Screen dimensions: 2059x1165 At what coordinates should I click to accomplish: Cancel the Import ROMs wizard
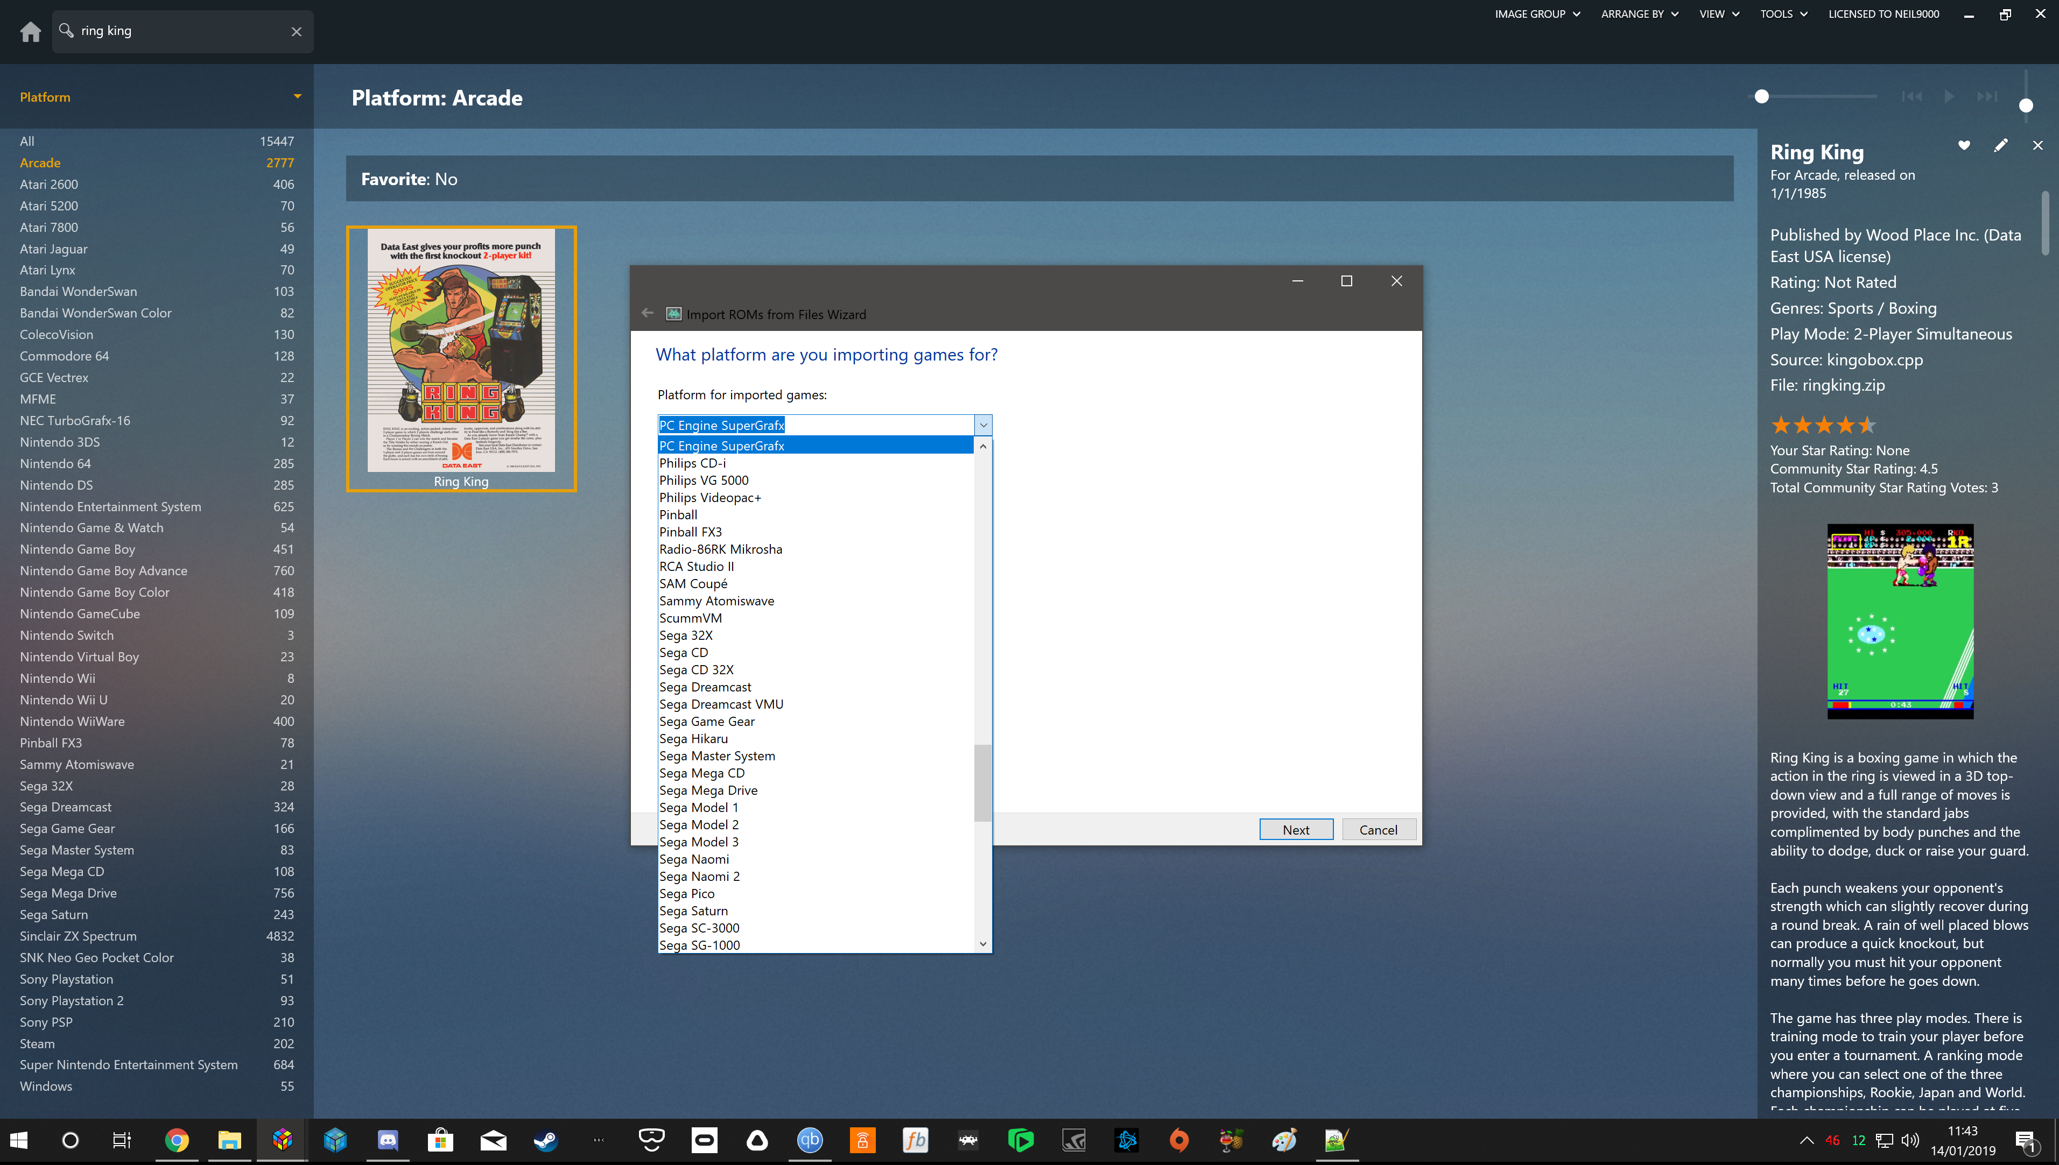[1378, 830]
